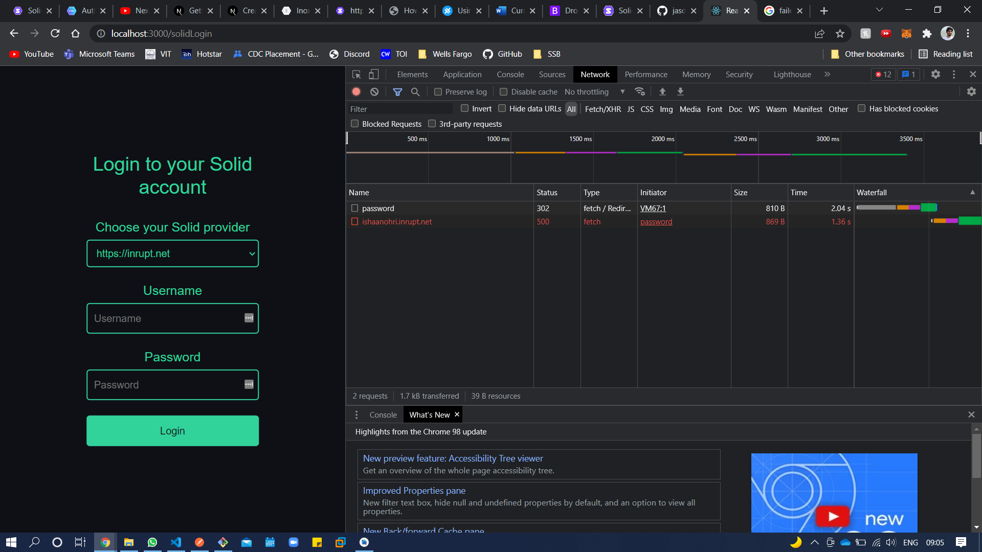Enable the Preserve log checkbox
Viewport: 982px width, 552px height.
tap(438, 92)
